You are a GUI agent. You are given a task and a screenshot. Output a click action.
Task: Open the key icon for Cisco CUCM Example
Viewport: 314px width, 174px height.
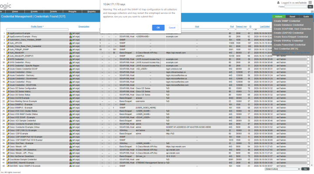click(8, 98)
